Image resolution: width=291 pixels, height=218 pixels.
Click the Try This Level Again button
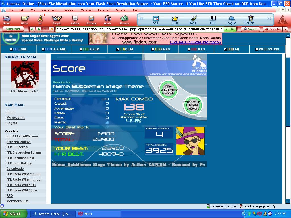[193, 105]
